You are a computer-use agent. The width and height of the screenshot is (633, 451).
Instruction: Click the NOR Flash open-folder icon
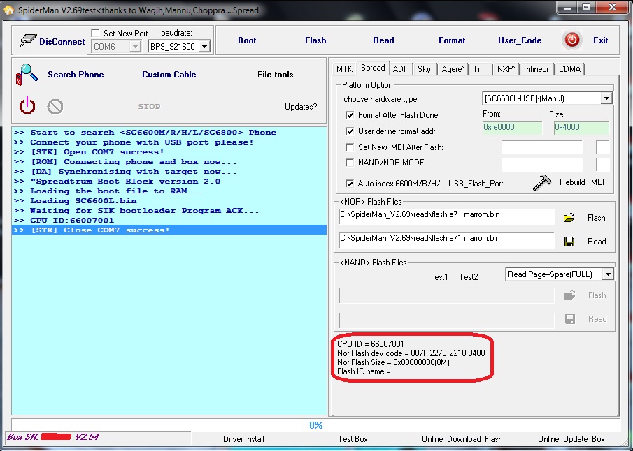[x=569, y=218]
